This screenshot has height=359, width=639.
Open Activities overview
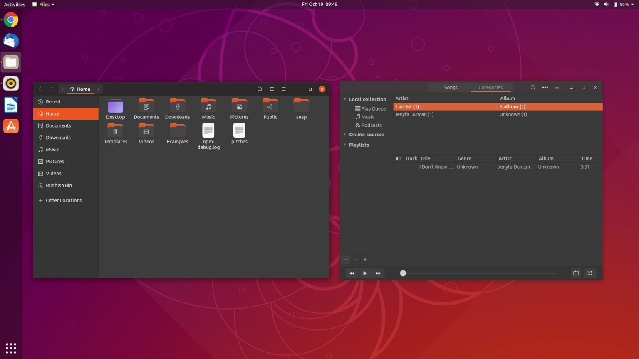pyautogui.click(x=15, y=5)
